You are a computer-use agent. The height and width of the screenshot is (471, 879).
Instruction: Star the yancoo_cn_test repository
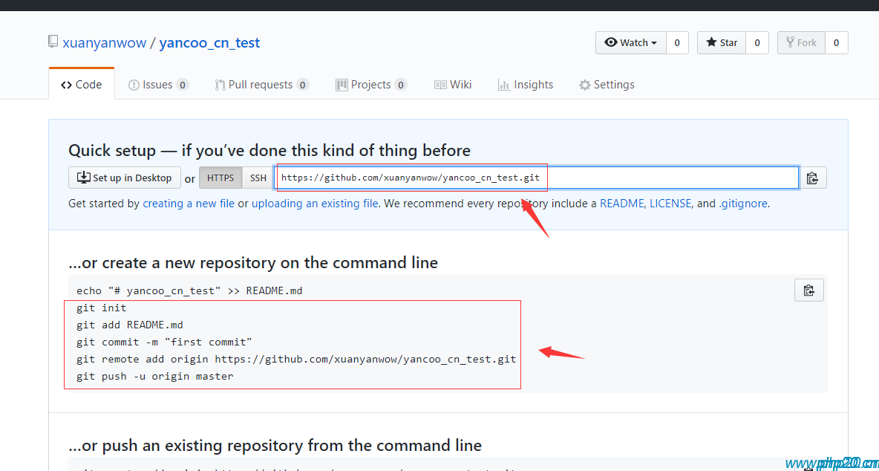coord(722,42)
